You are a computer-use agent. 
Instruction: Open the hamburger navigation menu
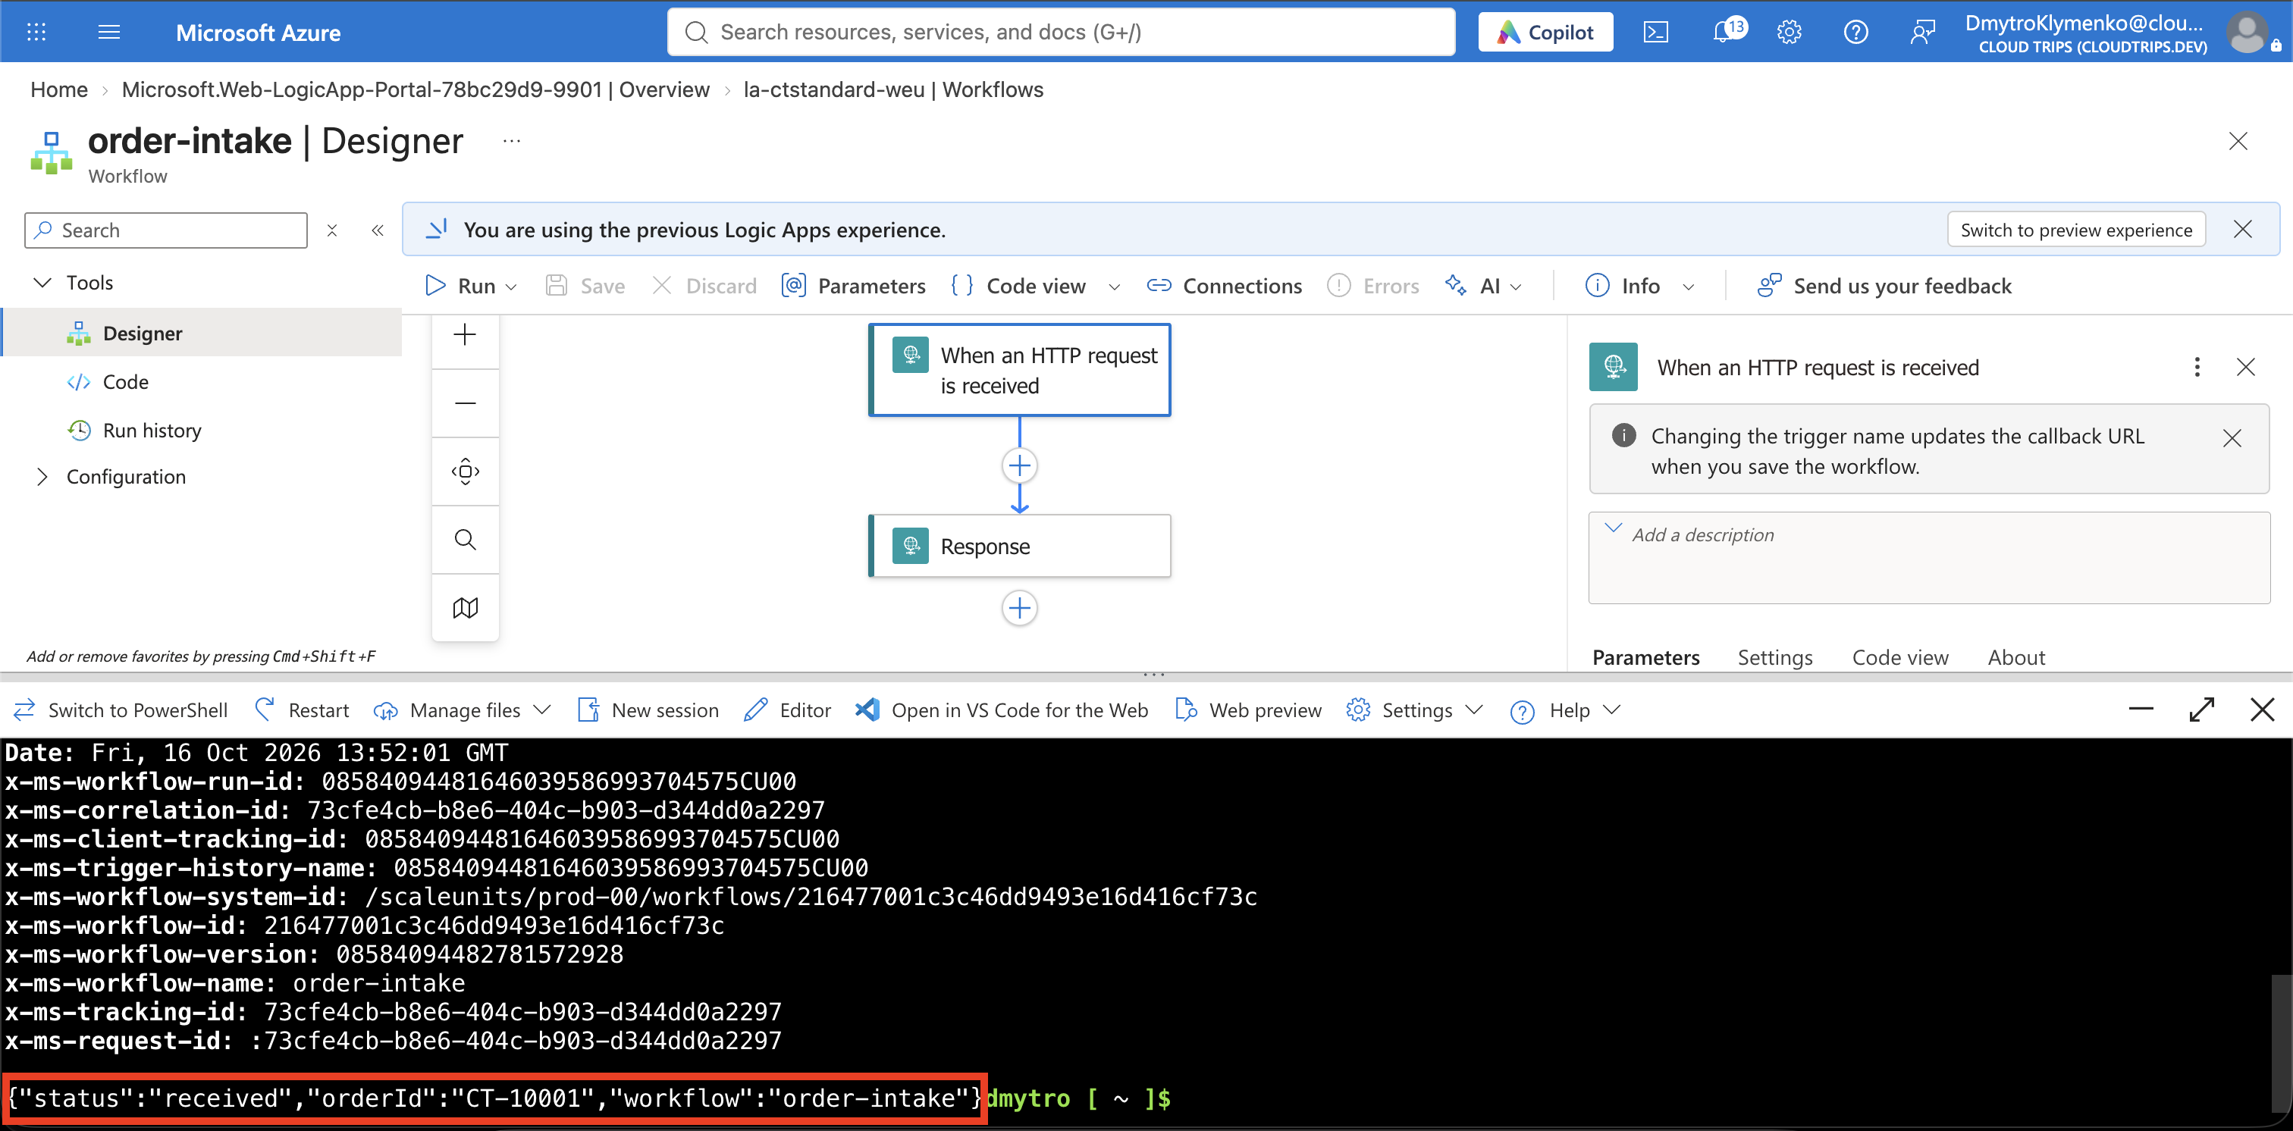coord(108,33)
